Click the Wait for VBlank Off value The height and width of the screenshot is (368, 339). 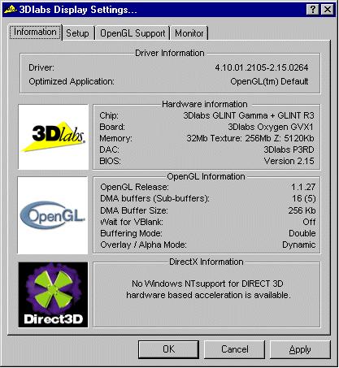tap(309, 222)
